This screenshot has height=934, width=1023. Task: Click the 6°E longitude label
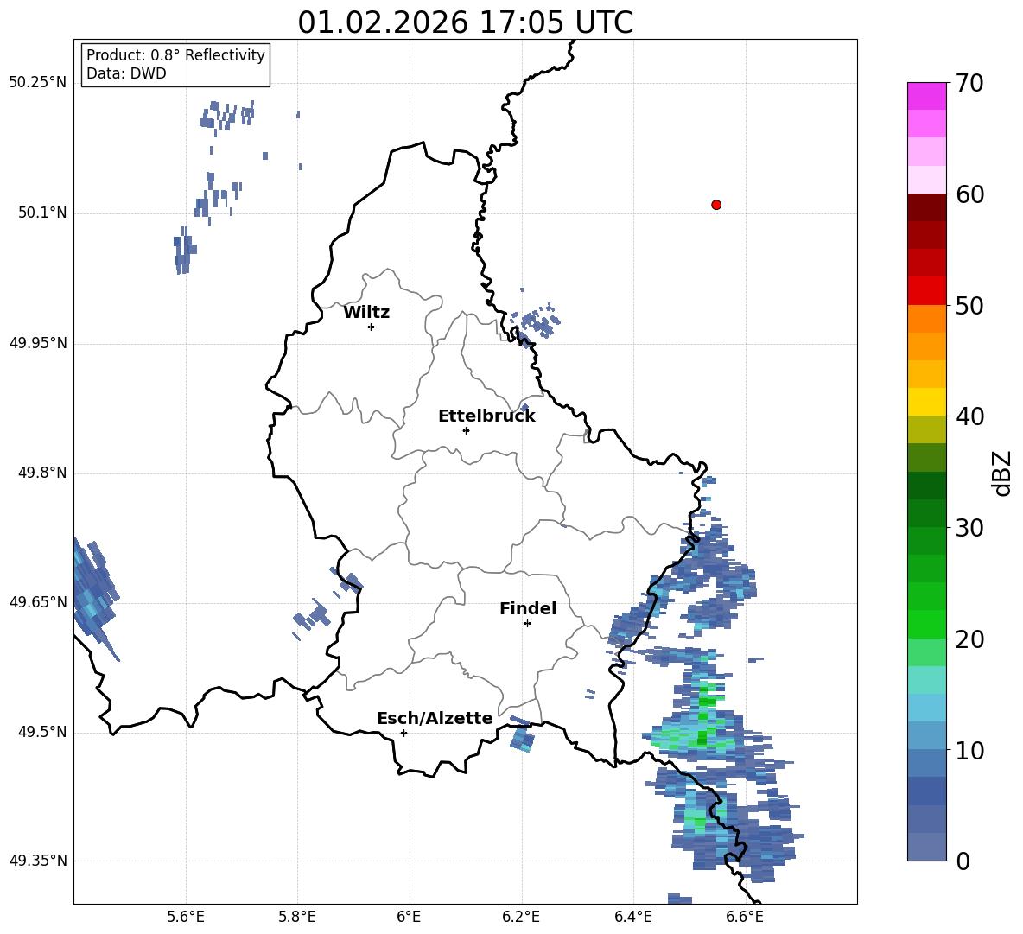pyautogui.click(x=409, y=917)
